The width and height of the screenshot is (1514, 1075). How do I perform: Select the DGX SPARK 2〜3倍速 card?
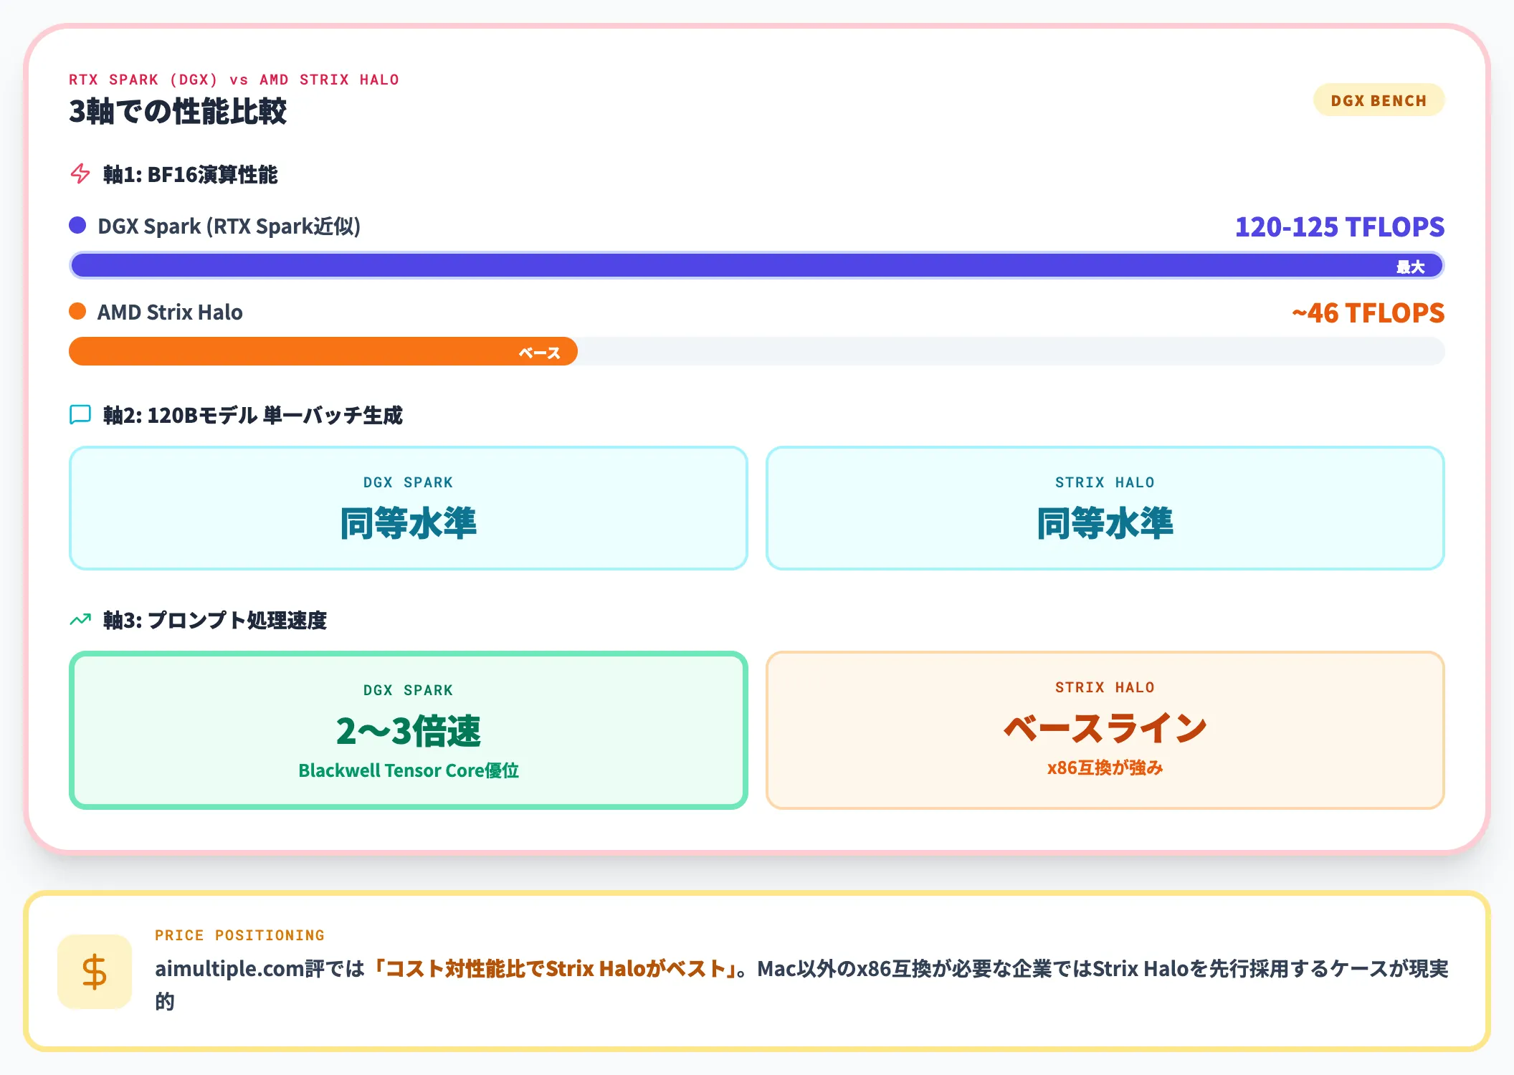[x=409, y=730]
